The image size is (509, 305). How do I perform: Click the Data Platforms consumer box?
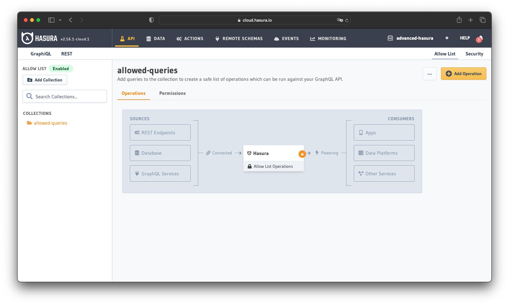pos(384,153)
